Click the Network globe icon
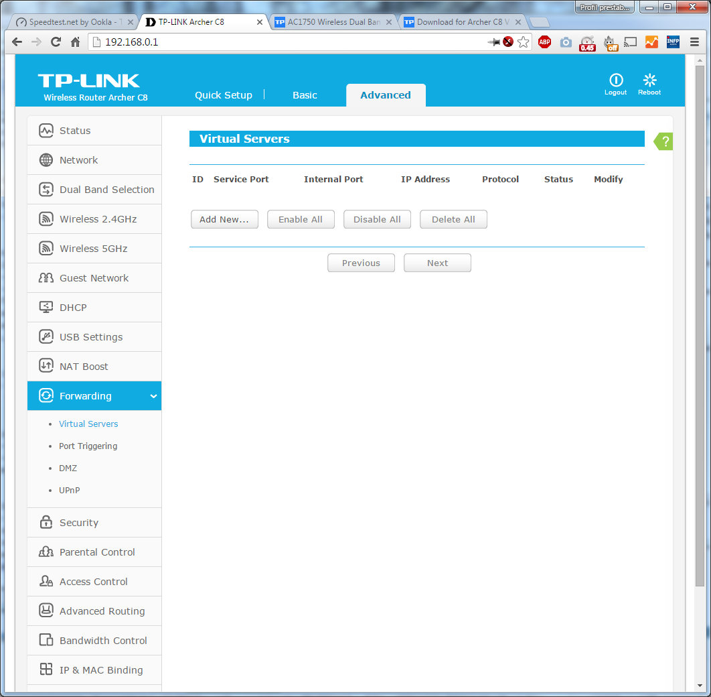 (46, 160)
